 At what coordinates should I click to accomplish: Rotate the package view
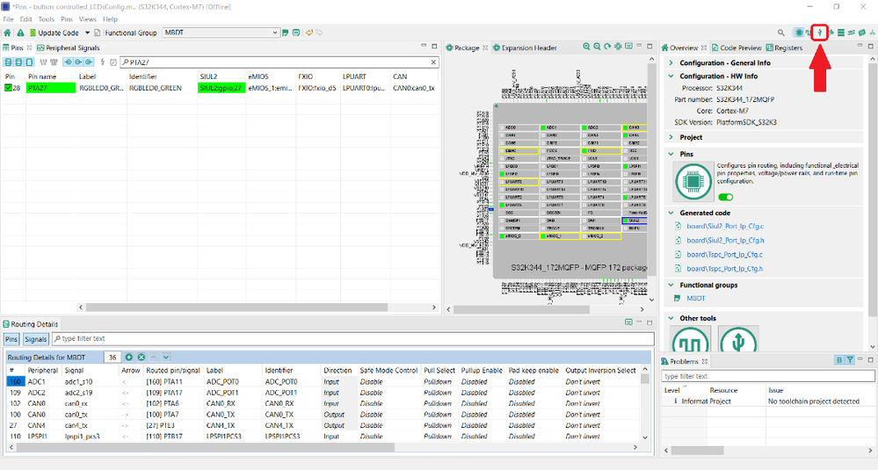tap(607, 47)
